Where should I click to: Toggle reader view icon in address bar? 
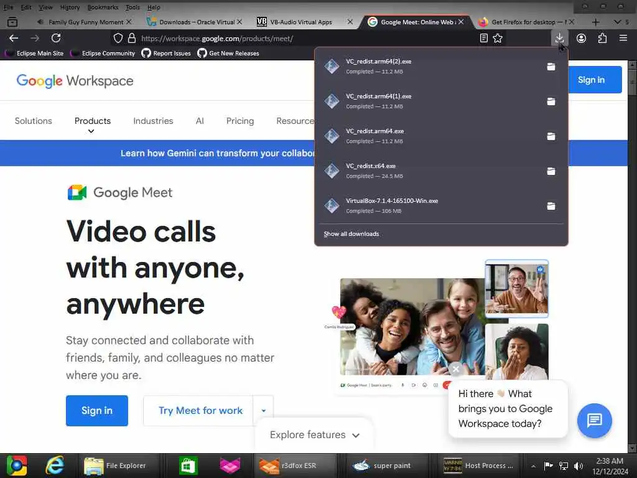483,38
